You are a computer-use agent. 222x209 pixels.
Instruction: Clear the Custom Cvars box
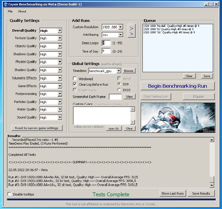tap(130, 129)
